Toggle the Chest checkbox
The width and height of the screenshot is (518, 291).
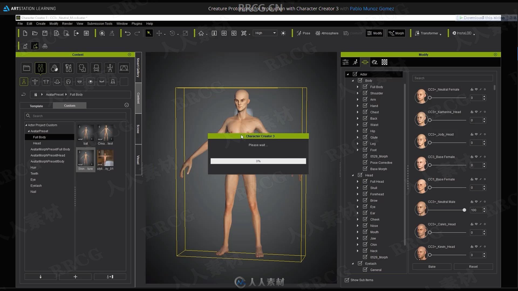365,112
